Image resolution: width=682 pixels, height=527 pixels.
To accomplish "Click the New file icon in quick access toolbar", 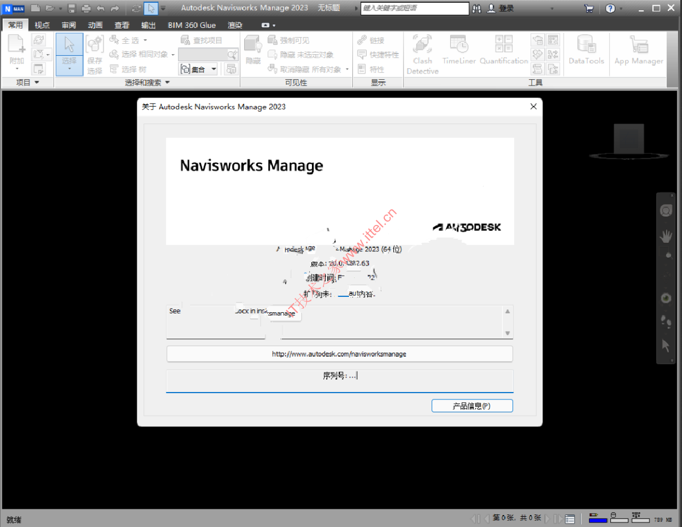I will coord(36,9).
